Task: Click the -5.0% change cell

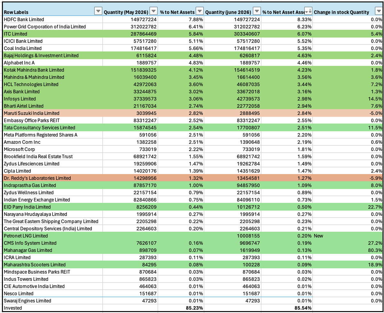Action: 348,113
